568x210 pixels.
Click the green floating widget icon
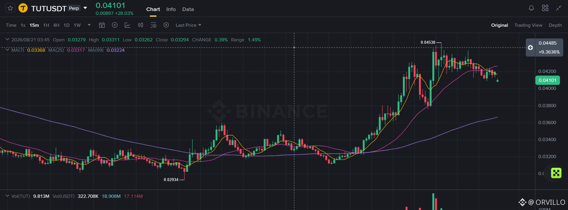(x=556, y=173)
